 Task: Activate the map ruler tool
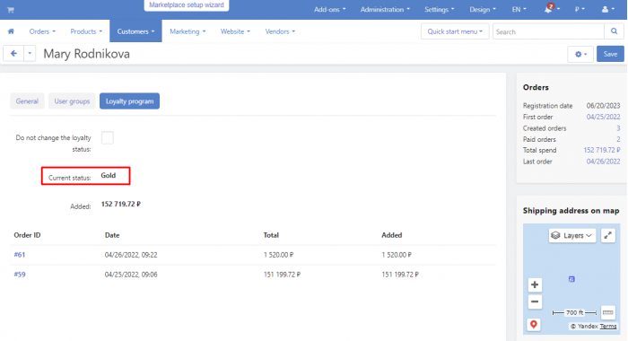[608, 312]
